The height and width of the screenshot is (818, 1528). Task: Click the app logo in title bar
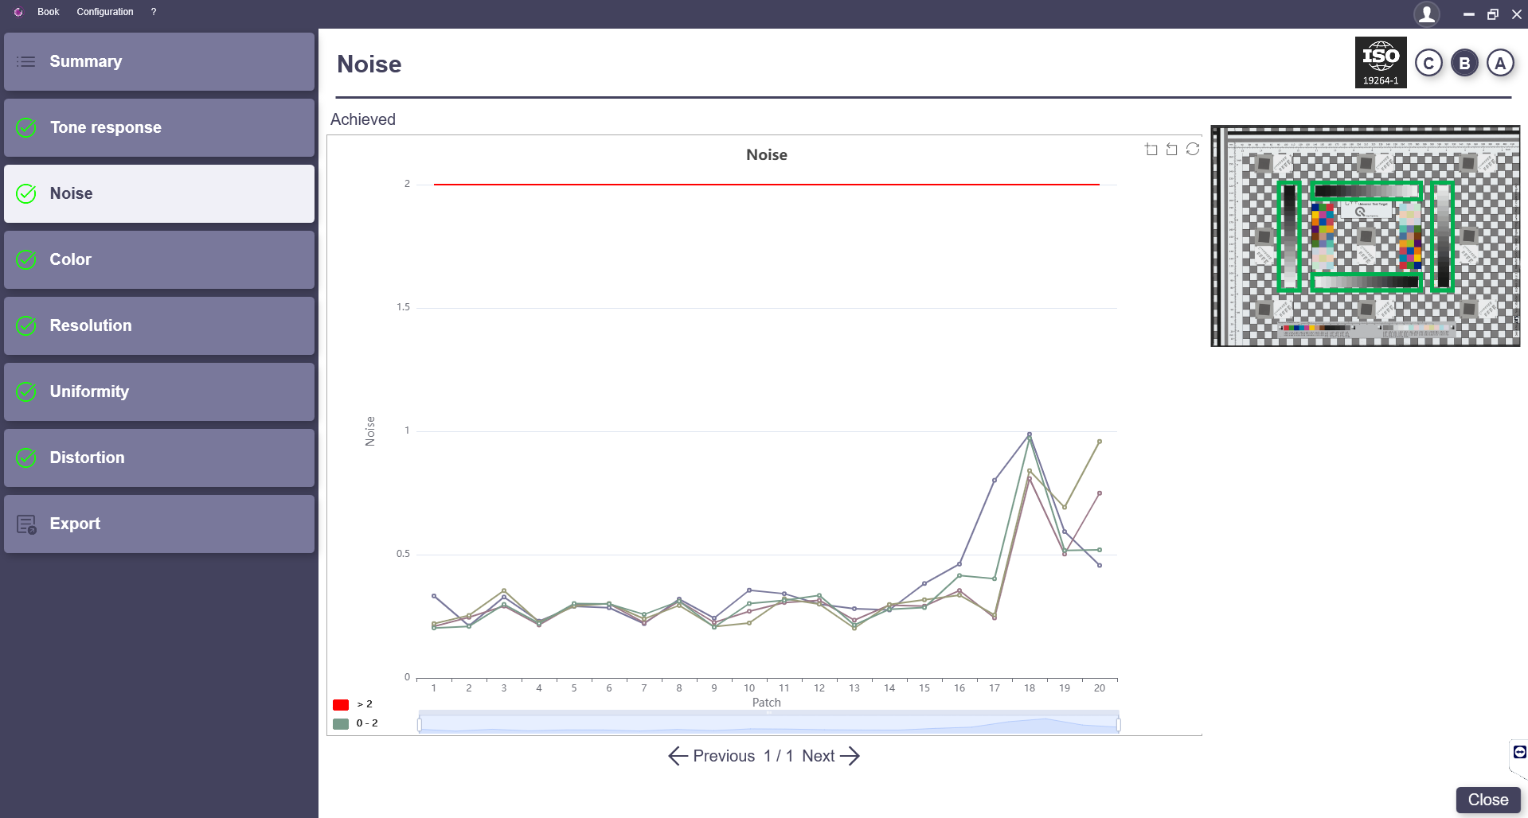18,12
